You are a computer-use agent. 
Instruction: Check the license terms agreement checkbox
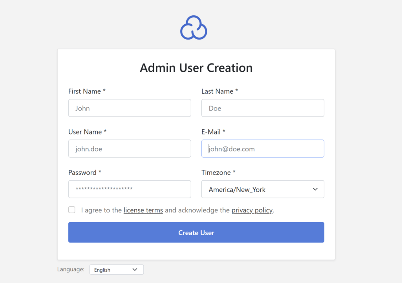click(72, 210)
